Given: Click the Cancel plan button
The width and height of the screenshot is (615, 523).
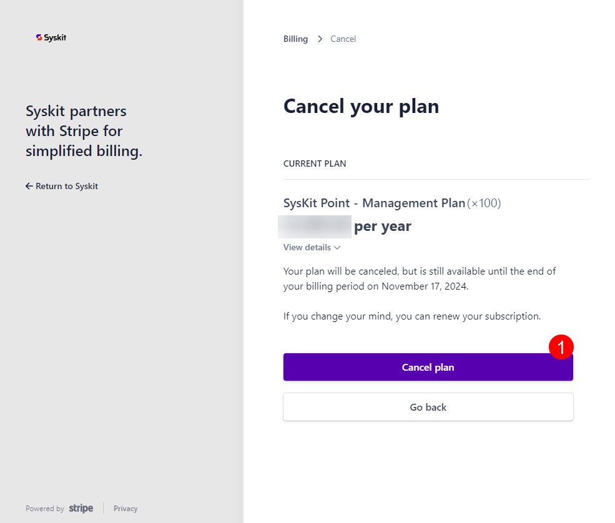Looking at the screenshot, I should coord(428,367).
